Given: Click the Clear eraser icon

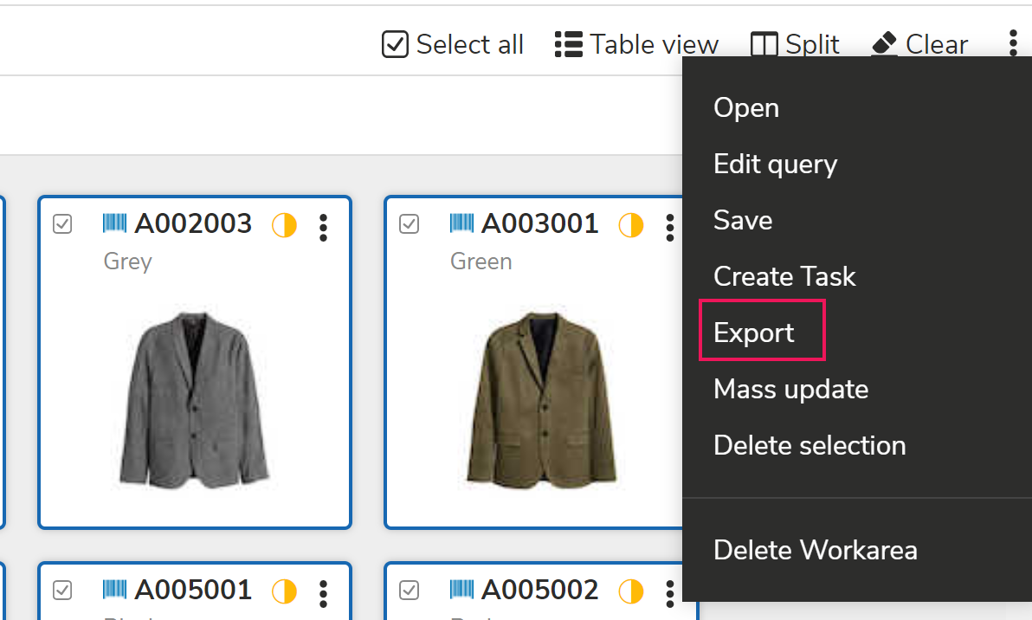Looking at the screenshot, I should pyautogui.click(x=885, y=43).
